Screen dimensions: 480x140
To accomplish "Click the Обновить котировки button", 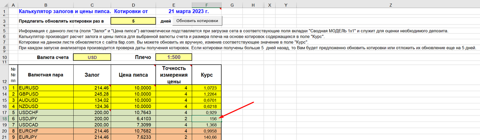I will click(x=197, y=21).
